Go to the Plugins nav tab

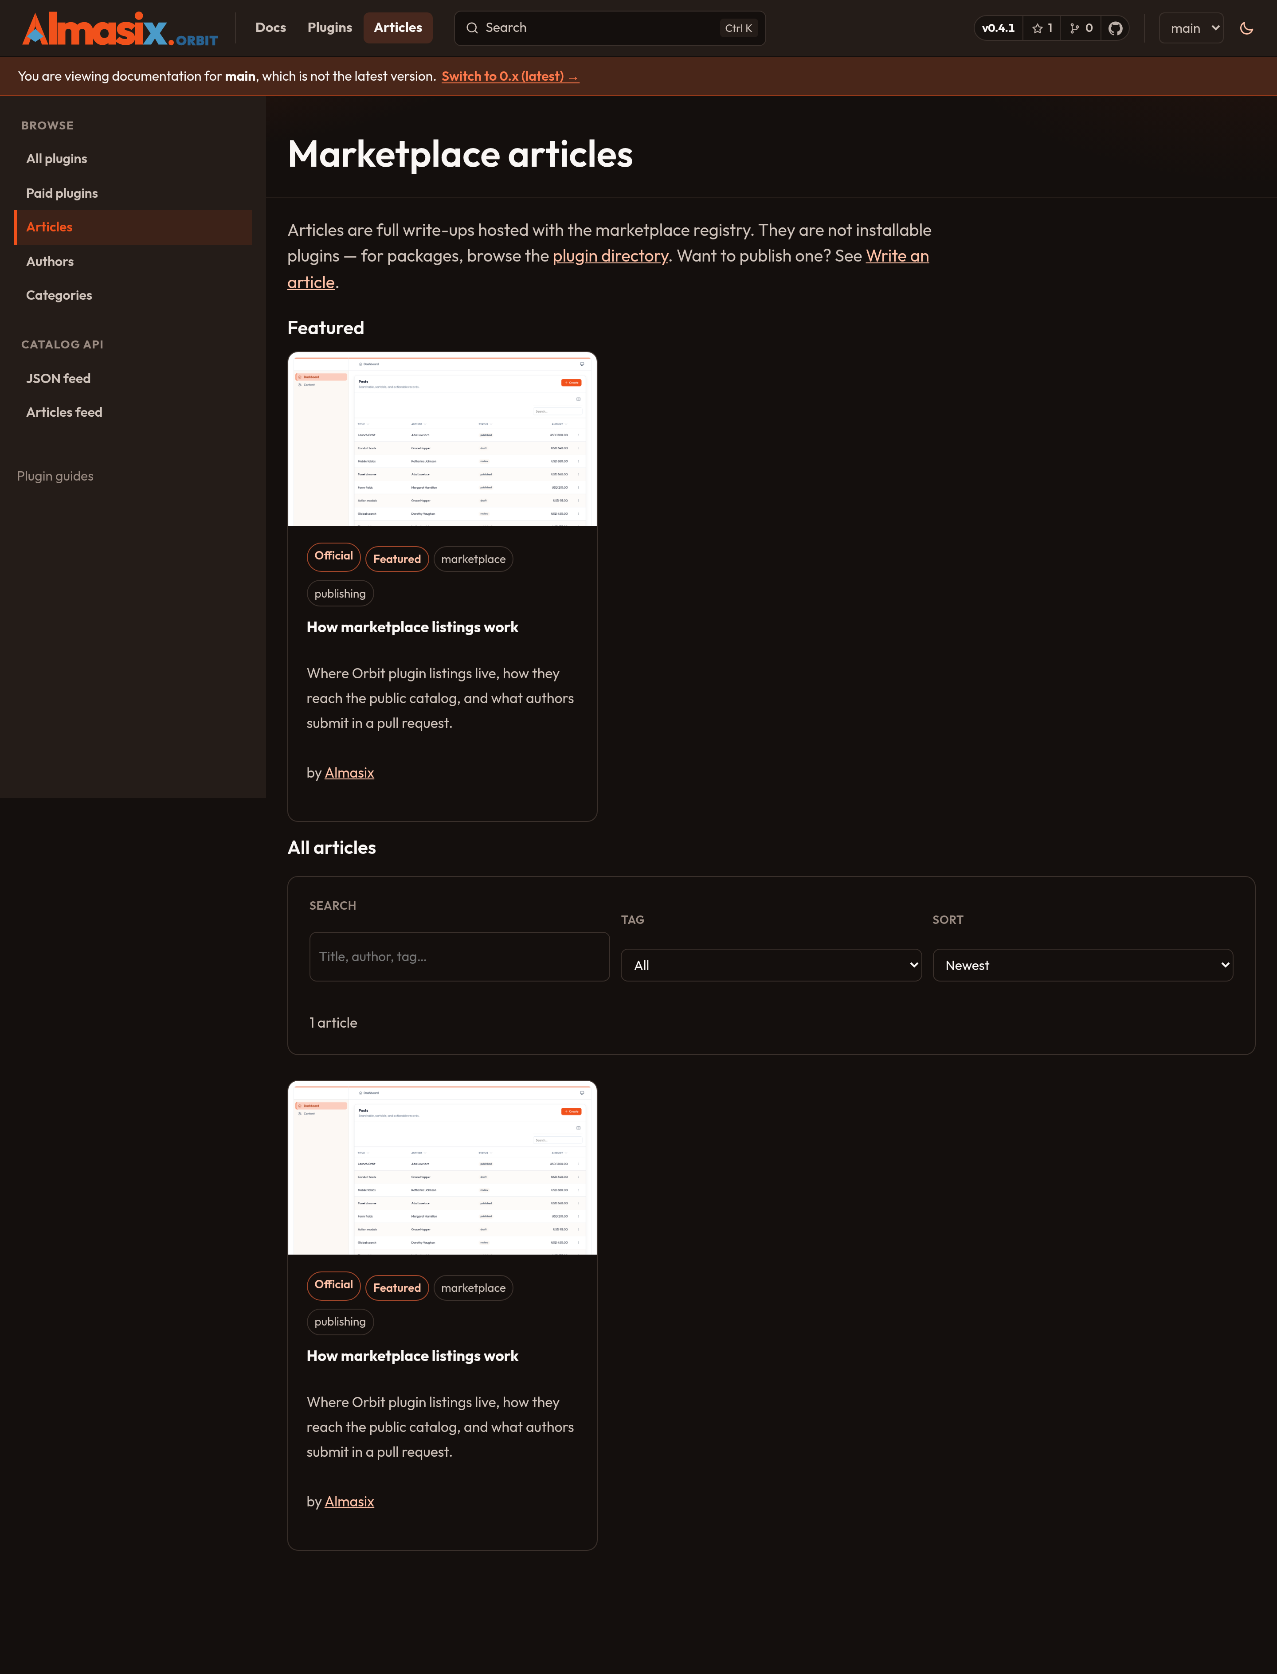(x=330, y=28)
